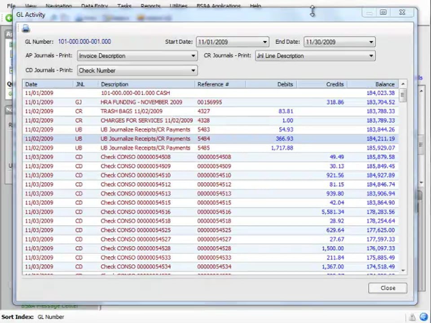This screenshot has height=323, width=431.
Task: Click credit amount 921.56
Action: pyautogui.click(x=335, y=175)
